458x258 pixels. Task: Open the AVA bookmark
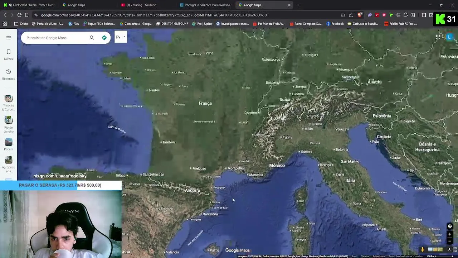click(x=73, y=24)
